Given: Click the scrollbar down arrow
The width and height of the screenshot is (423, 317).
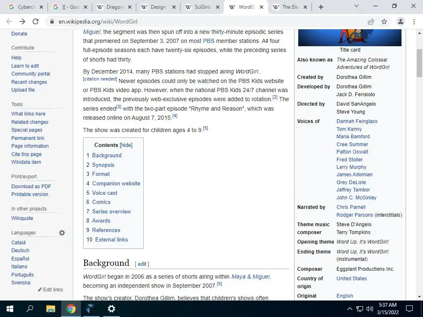Looking at the screenshot, I should (x=419, y=296).
